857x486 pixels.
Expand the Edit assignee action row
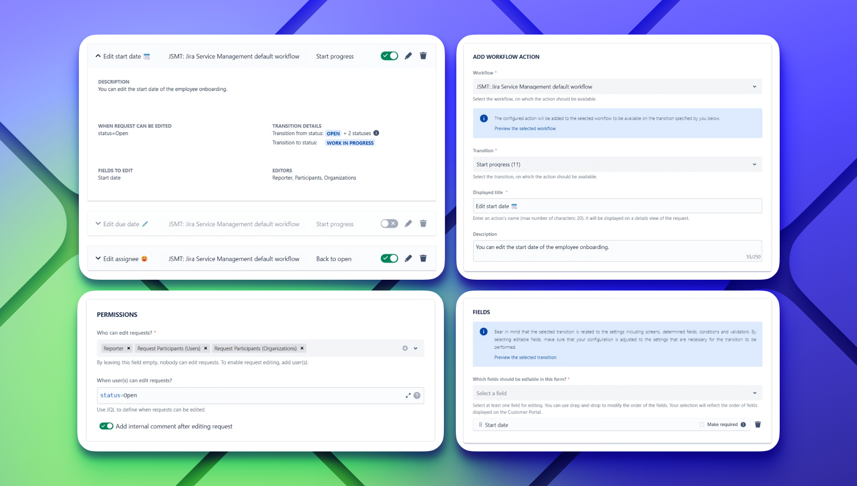(x=98, y=259)
